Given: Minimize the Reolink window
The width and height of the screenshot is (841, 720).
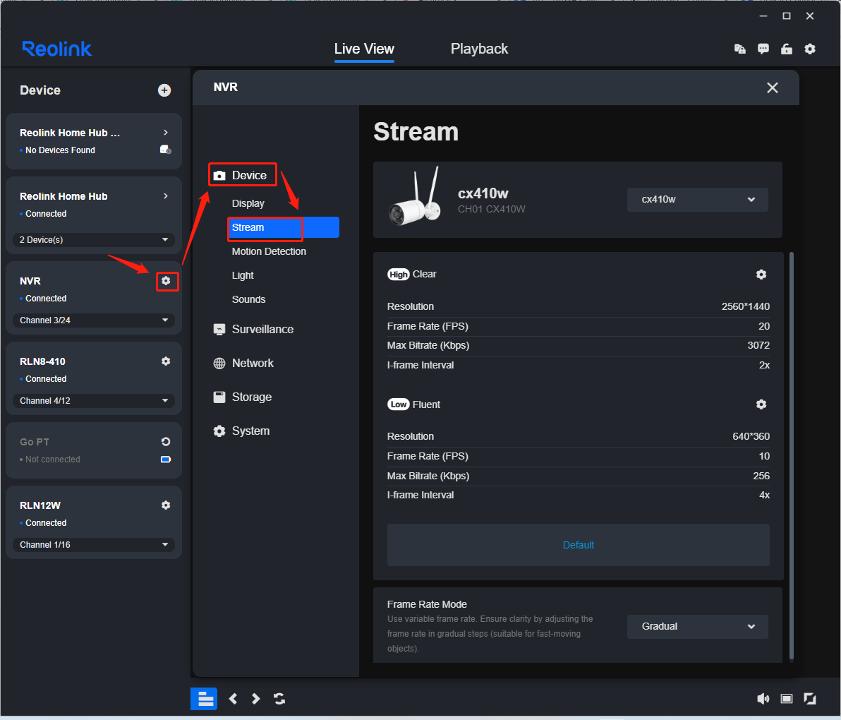Looking at the screenshot, I should [x=763, y=16].
